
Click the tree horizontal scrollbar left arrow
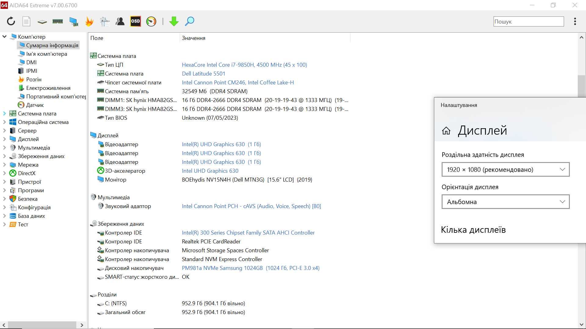coord(4,325)
